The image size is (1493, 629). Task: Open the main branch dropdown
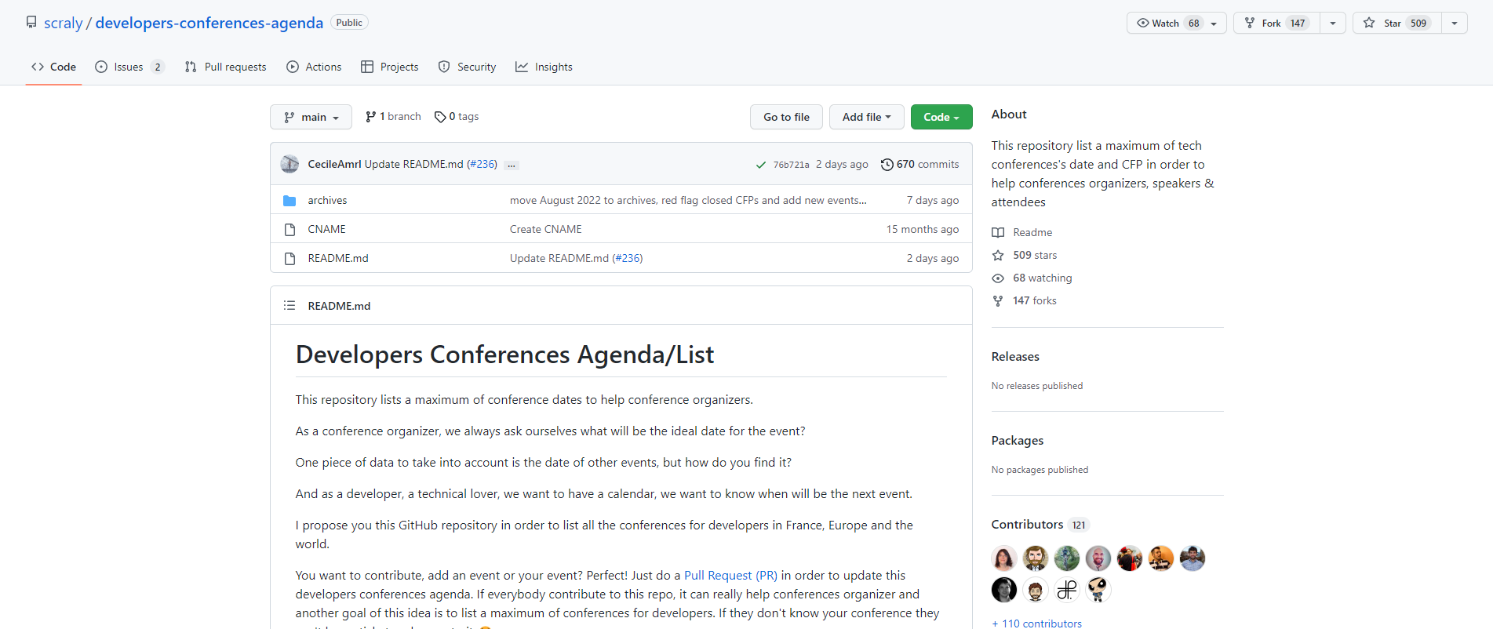(x=311, y=117)
